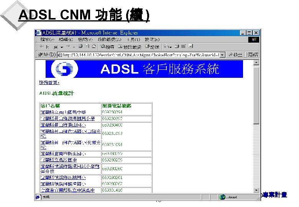Close the Internet Explorer window
The height and width of the screenshot is (207, 299).
click(256, 33)
